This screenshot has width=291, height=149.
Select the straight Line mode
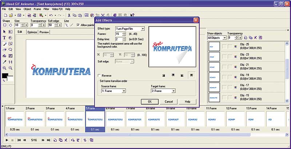[72, 25]
